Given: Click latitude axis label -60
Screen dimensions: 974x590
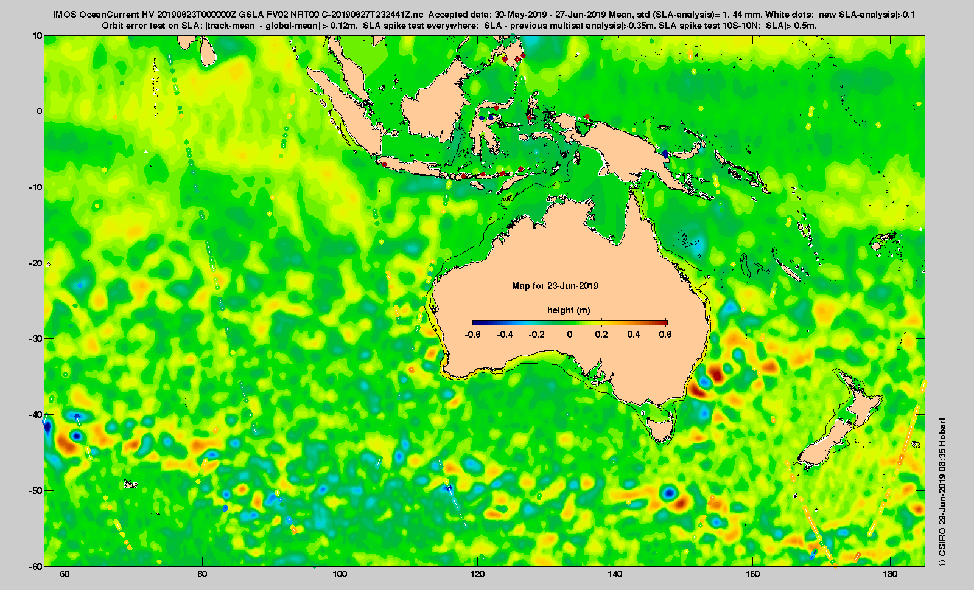Looking at the screenshot, I should click(36, 566).
